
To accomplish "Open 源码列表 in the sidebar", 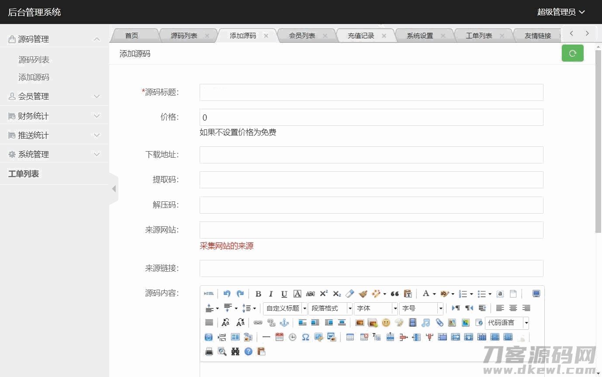I will 34,60.
